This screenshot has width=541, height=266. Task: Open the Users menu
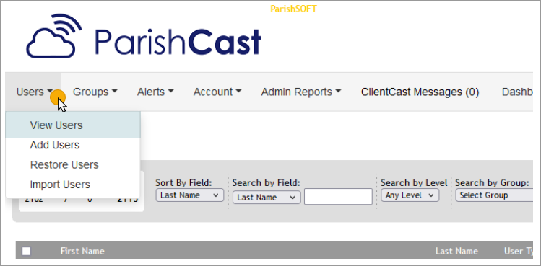[x=34, y=92]
